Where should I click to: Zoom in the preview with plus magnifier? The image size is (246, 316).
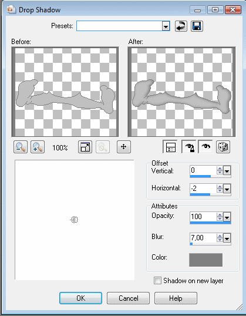coord(38,147)
